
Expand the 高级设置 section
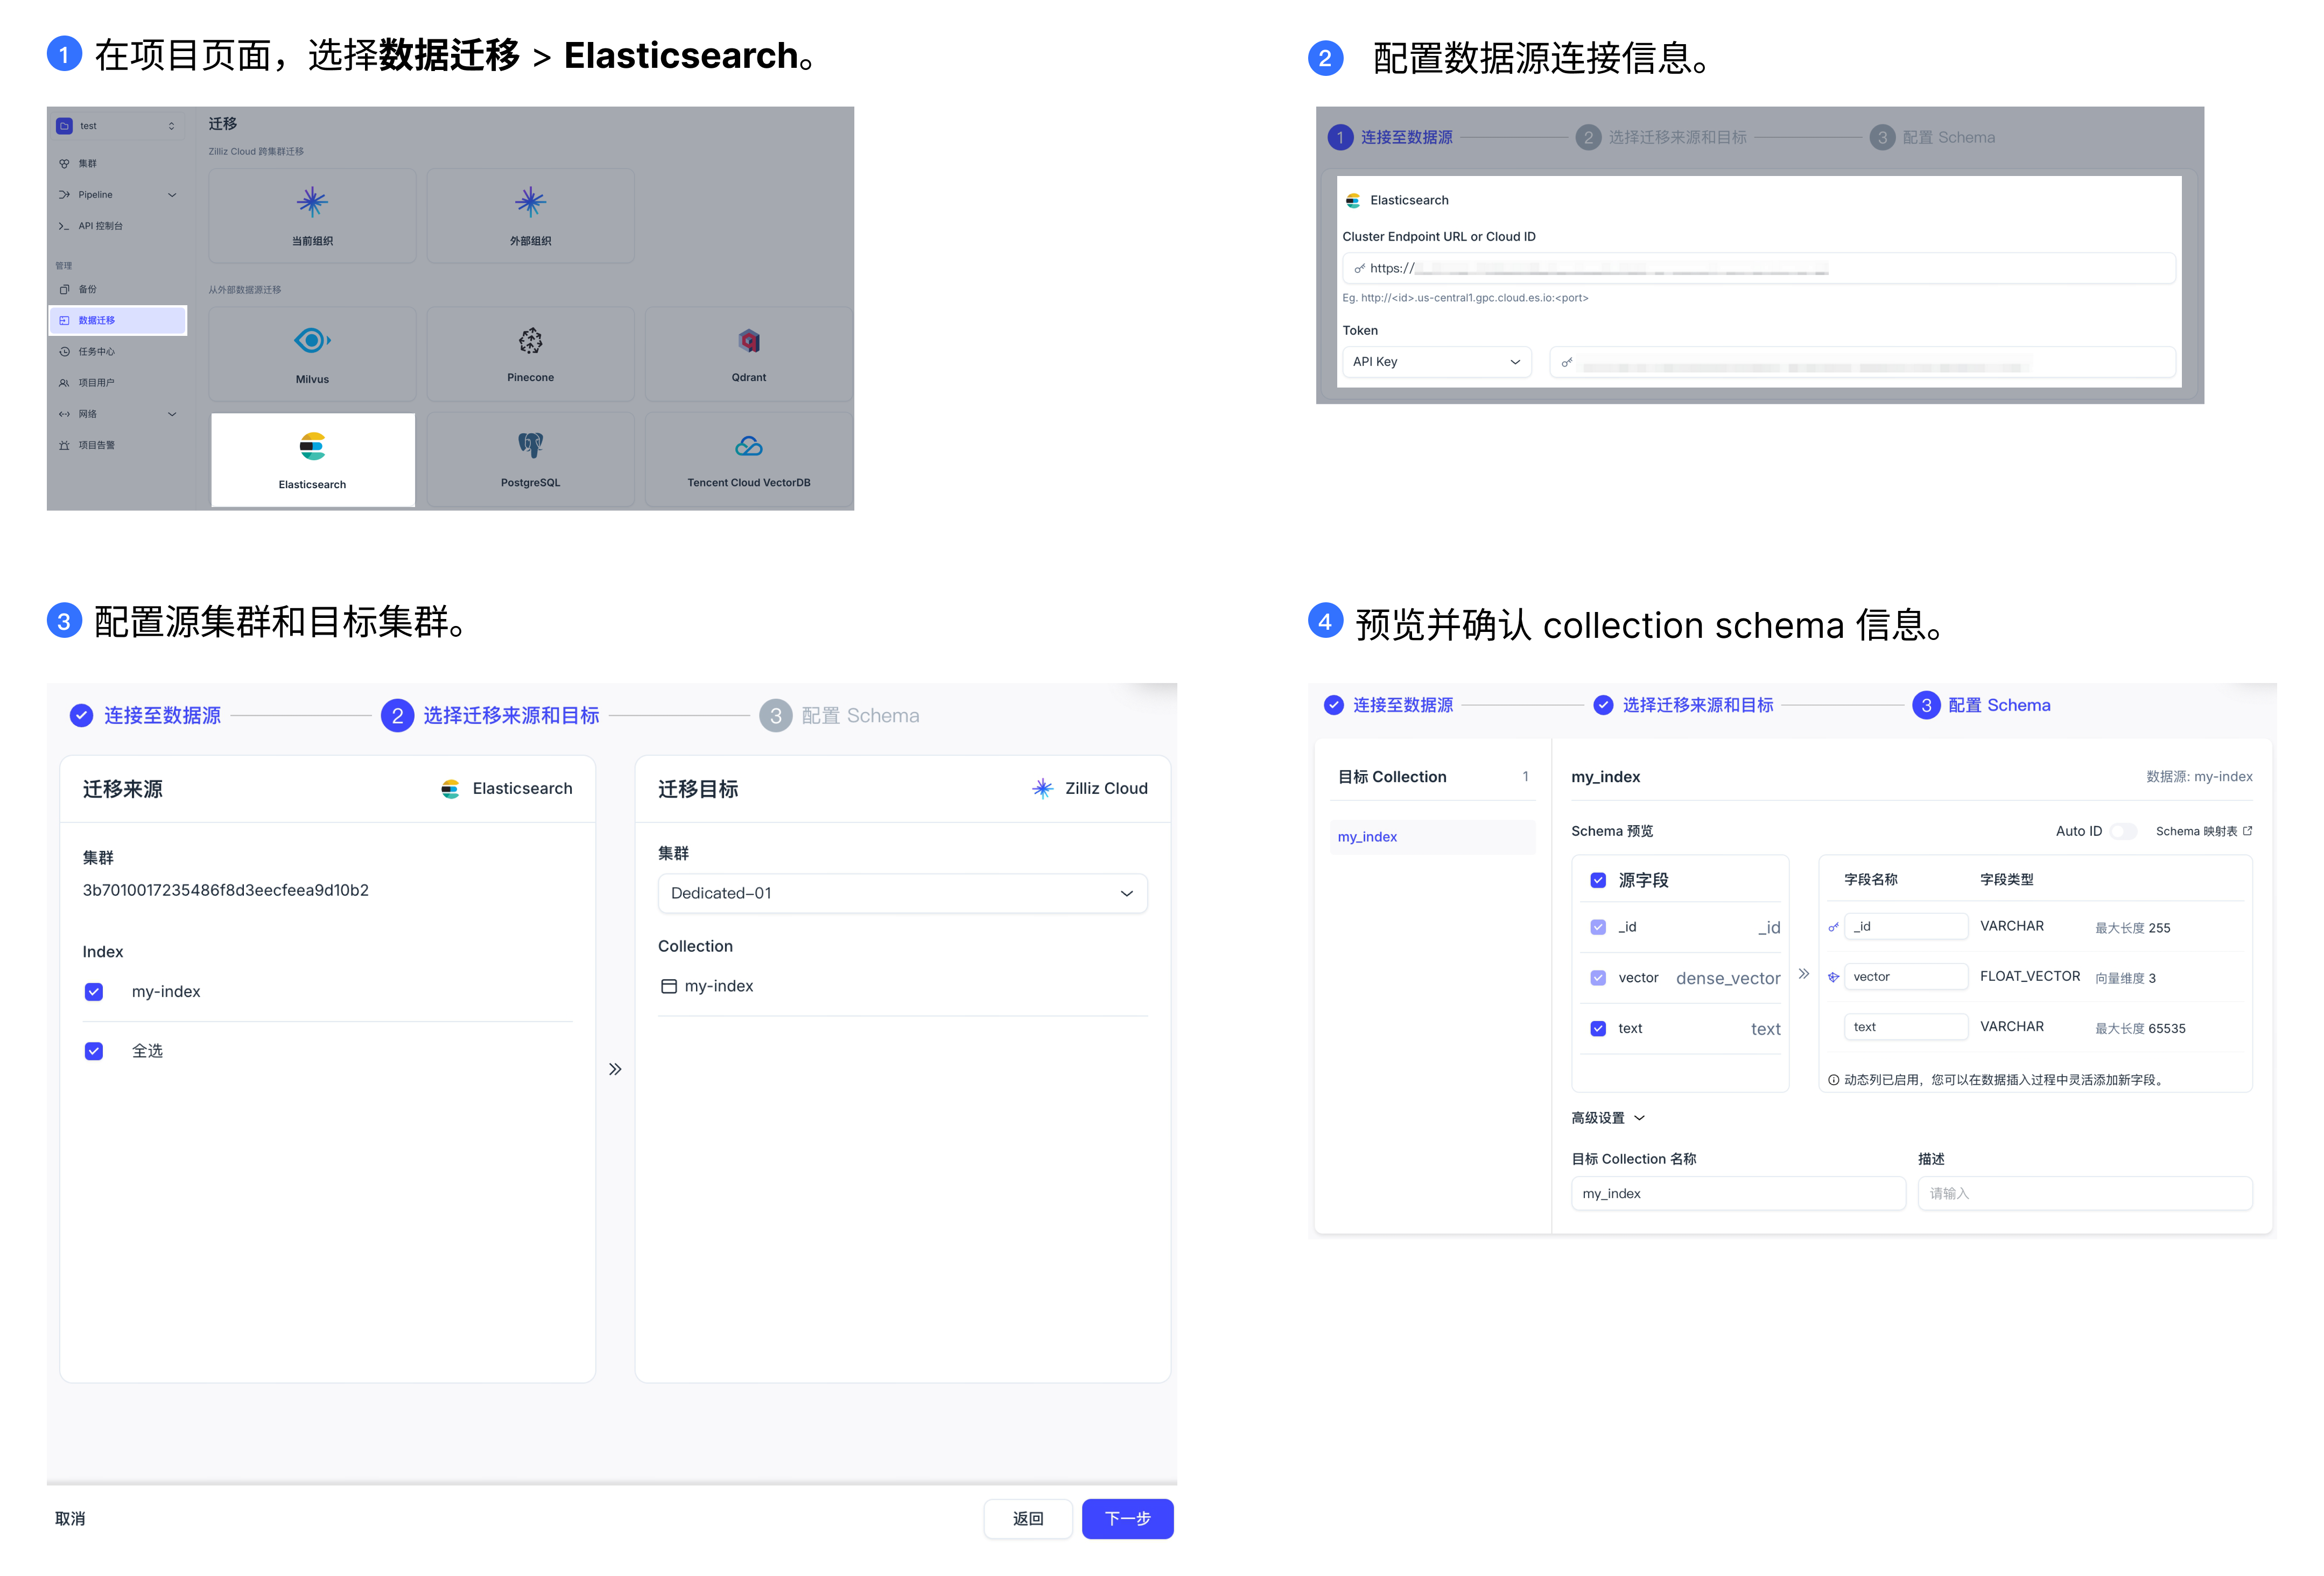pyautogui.click(x=1607, y=1118)
